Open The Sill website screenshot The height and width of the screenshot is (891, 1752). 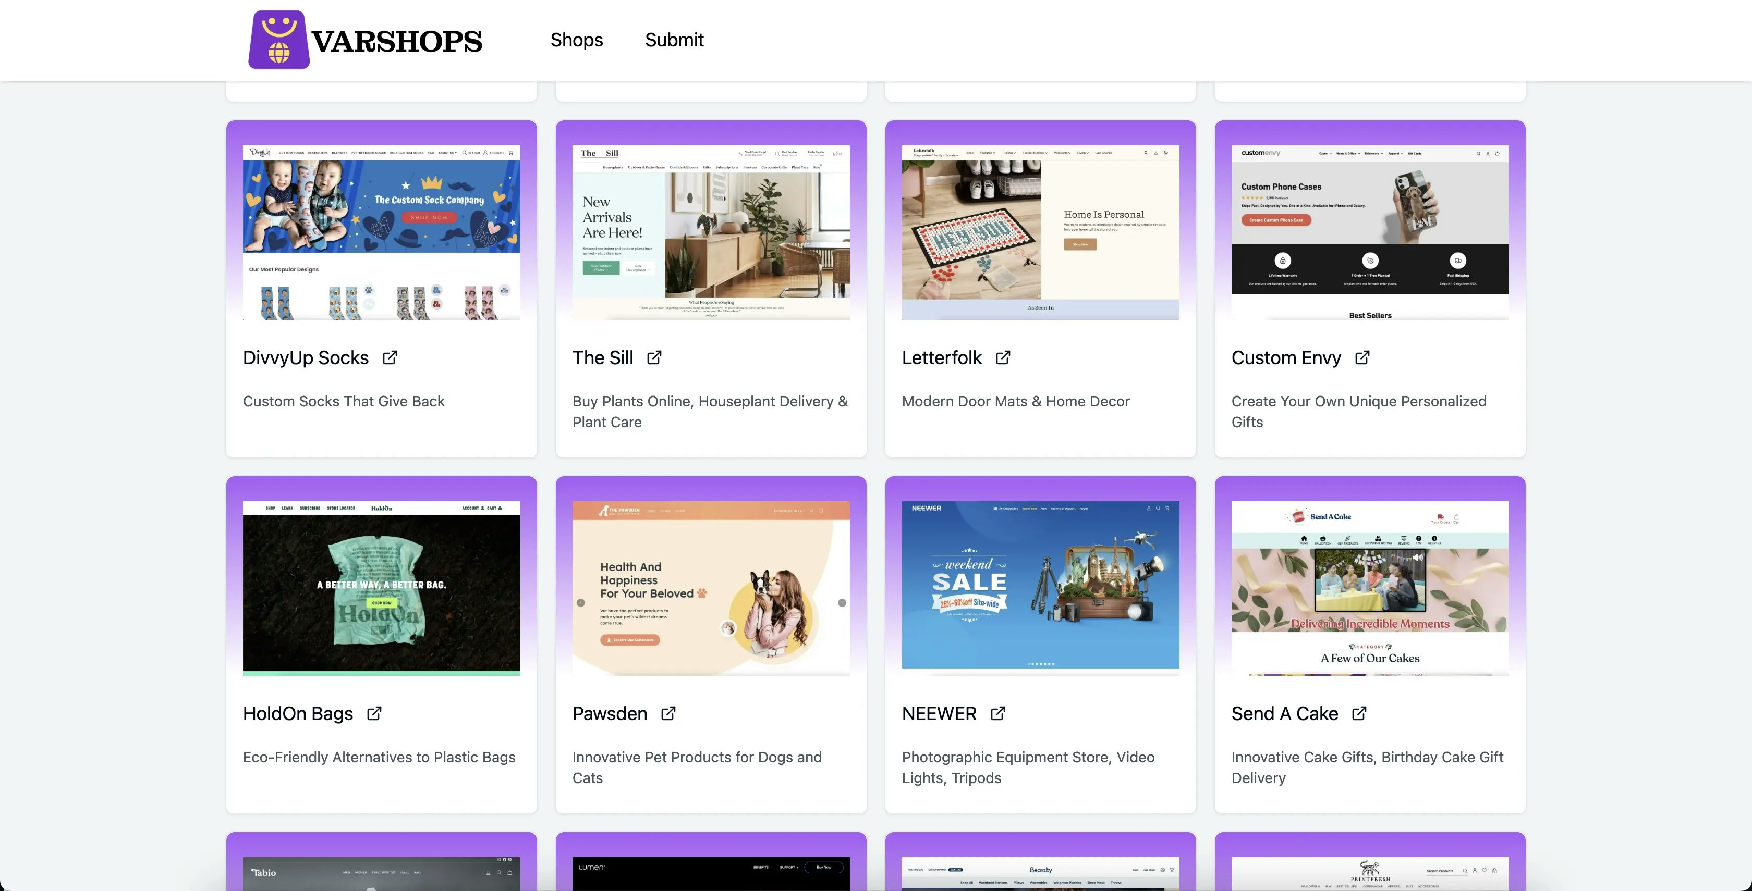click(711, 232)
